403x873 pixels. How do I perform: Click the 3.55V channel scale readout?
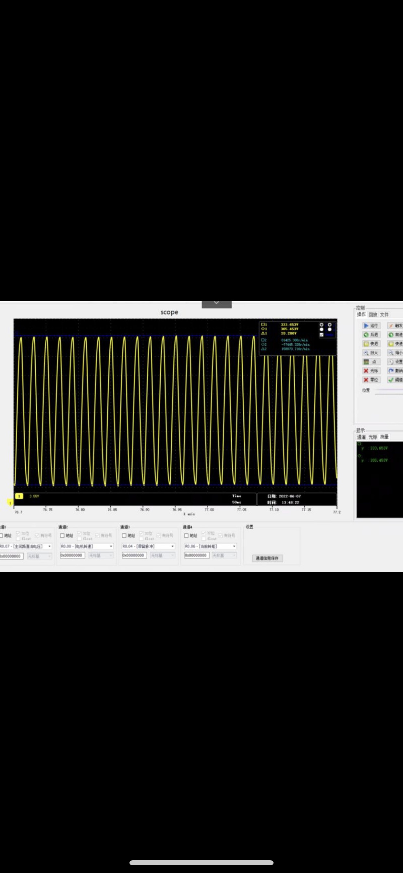tap(34, 496)
